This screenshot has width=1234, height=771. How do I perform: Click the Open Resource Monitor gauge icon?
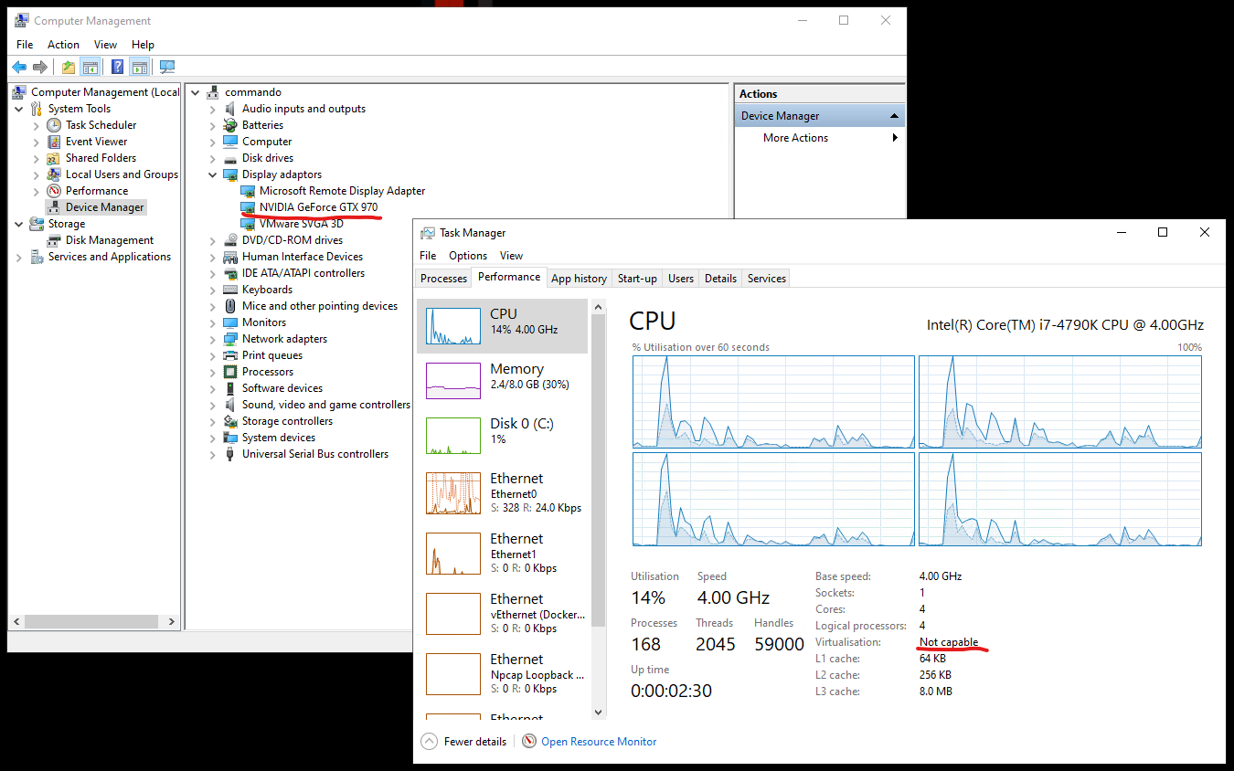coord(529,742)
